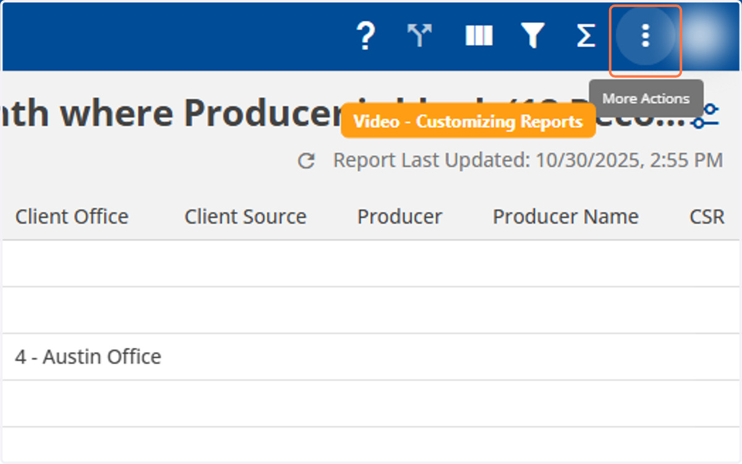The image size is (742, 464).
Task: Open the help question mark icon
Action: (x=366, y=36)
